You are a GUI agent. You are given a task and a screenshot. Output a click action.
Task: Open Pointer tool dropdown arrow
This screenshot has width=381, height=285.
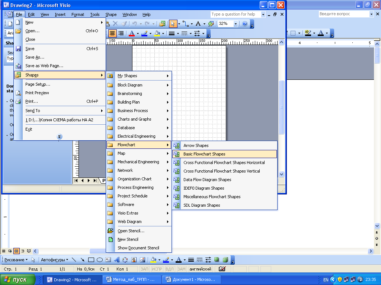tap(179, 24)
